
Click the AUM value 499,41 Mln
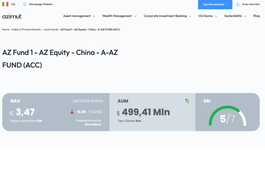click(x=146, y=112)
